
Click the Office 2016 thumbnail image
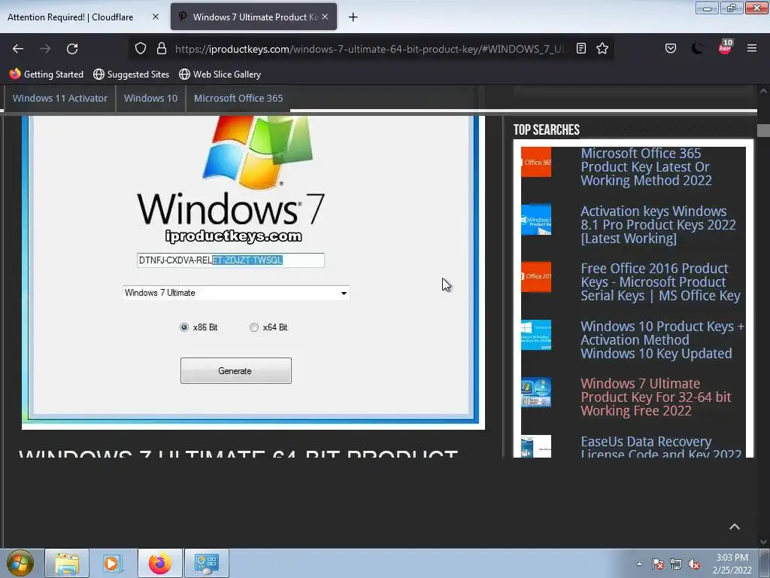click(x=535, y=277)
